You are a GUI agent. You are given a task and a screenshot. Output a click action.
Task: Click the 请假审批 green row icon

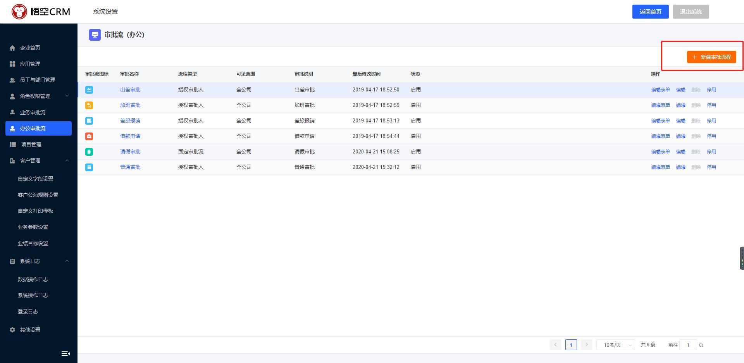[x=89, y=152]
